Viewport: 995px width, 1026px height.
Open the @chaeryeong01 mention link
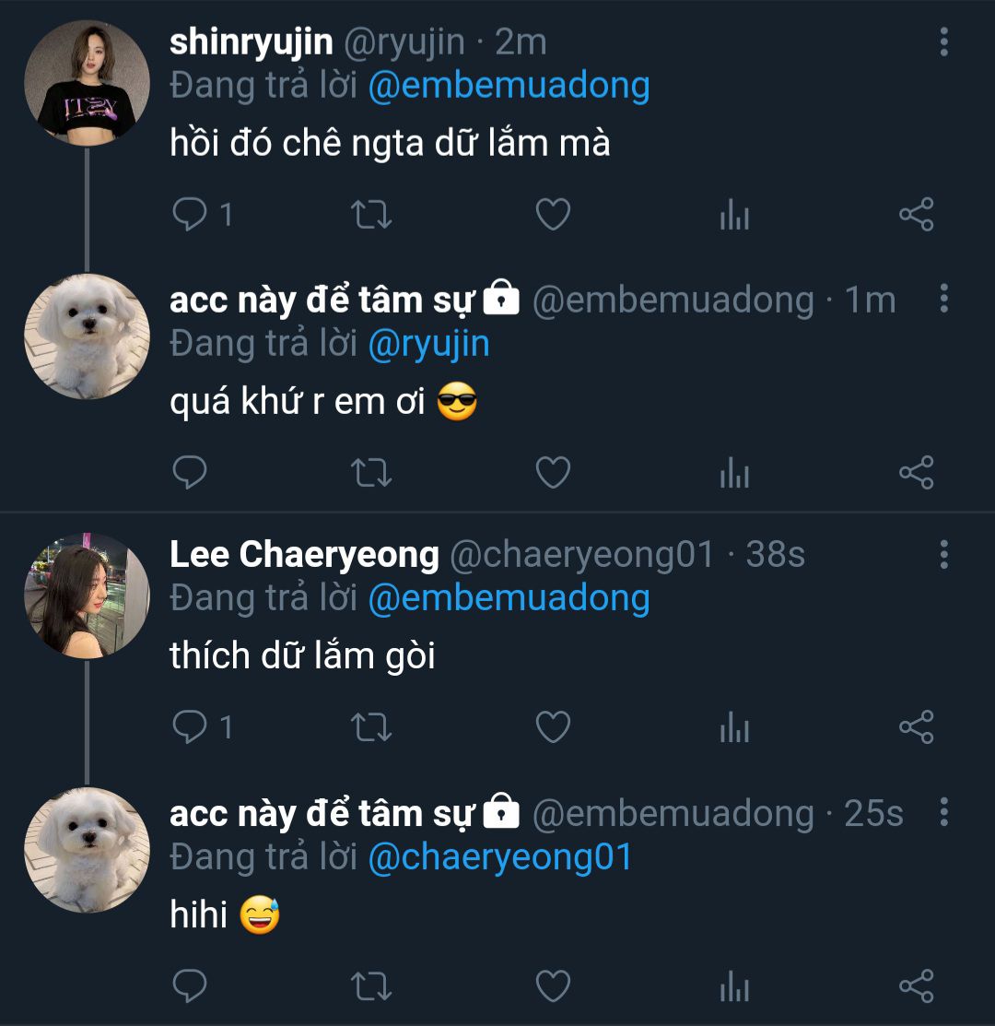pos(500,856)
